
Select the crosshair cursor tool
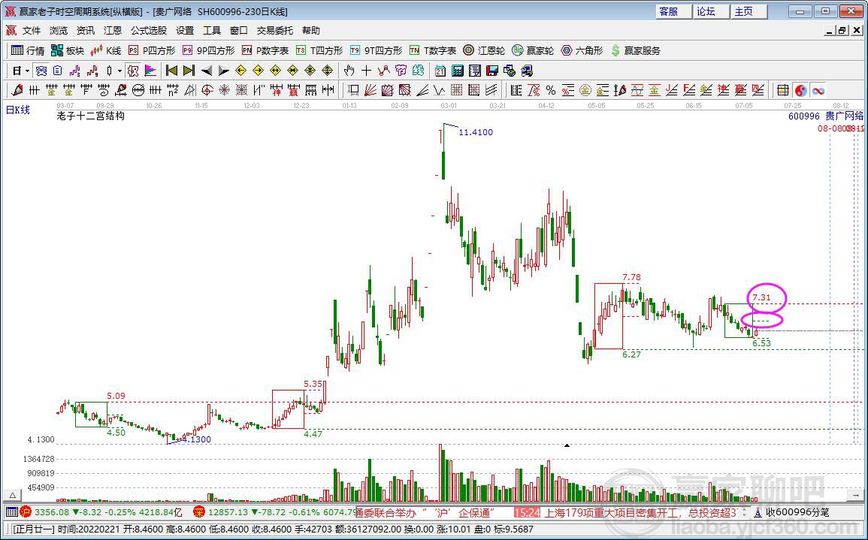366,71
